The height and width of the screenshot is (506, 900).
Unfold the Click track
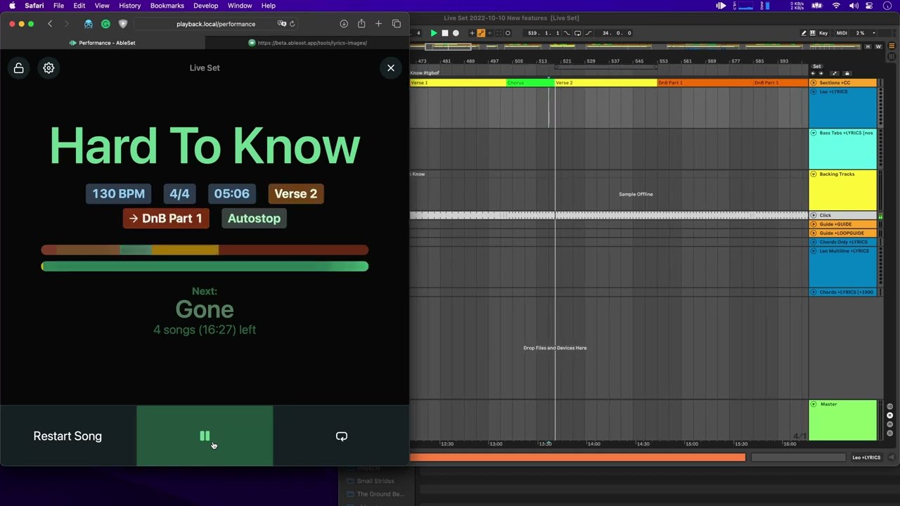click(x=814, y=216)
